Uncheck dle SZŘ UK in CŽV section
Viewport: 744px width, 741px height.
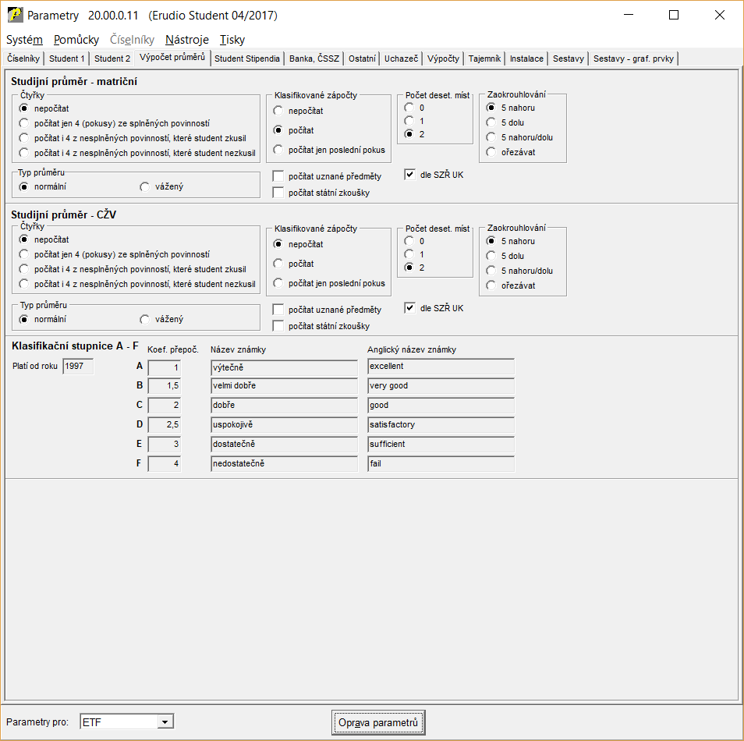pos(409,308)
